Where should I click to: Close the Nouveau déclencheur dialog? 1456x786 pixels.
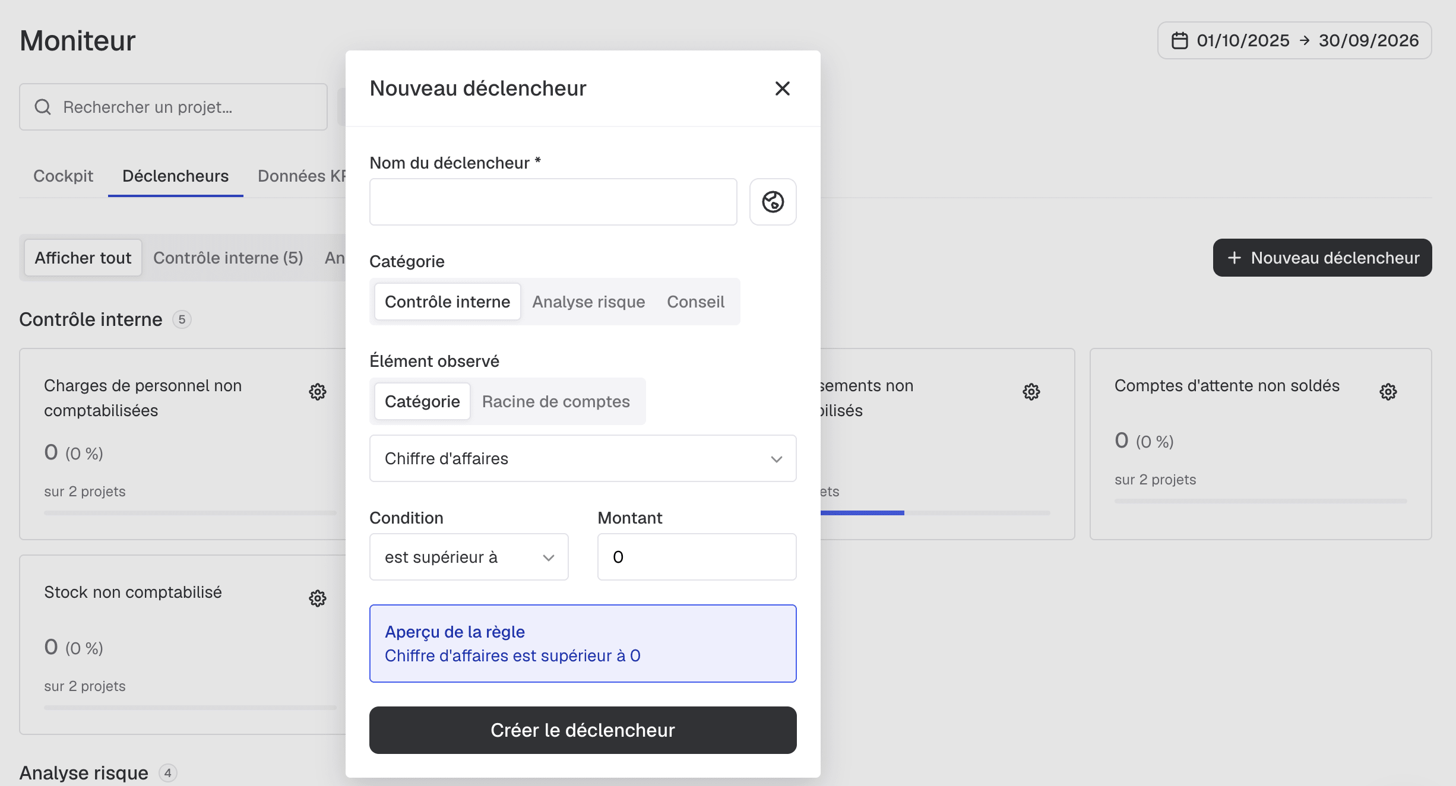[x=782, y=88]
